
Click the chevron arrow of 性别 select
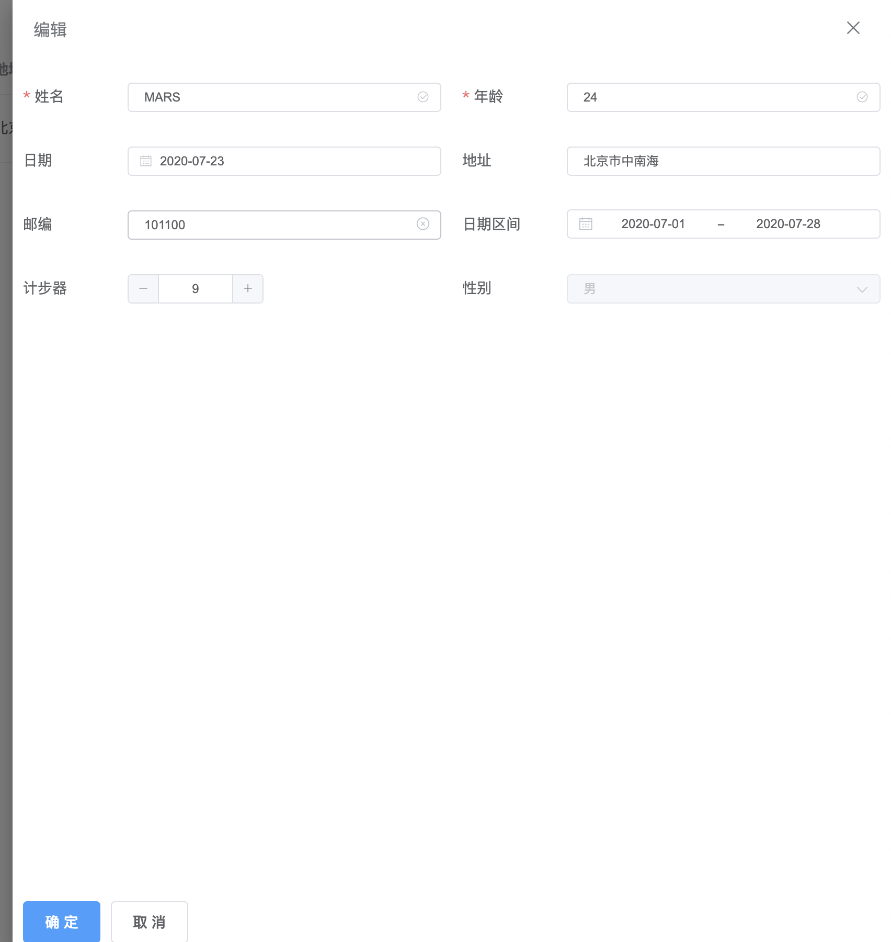tap(862, 289)
